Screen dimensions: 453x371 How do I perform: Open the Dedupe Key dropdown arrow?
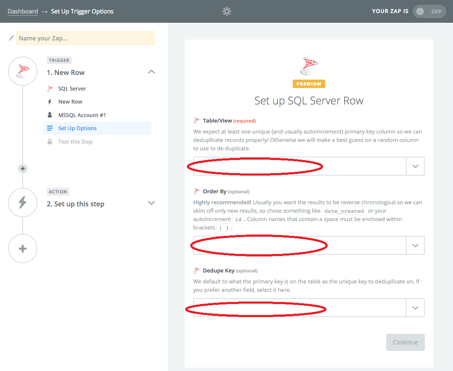415,308
